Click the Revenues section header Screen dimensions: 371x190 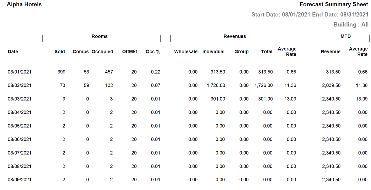(234, 36)
